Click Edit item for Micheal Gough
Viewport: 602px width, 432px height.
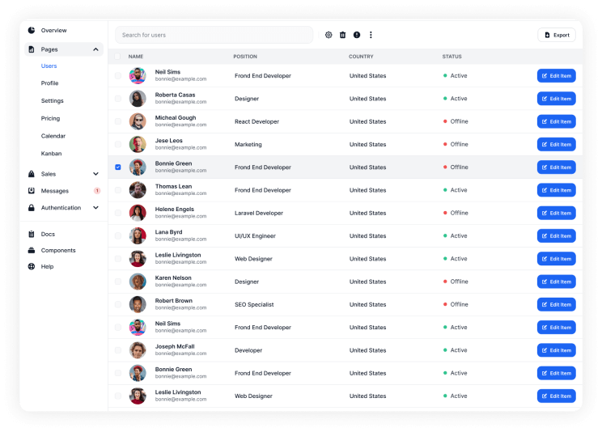point(556,121)
